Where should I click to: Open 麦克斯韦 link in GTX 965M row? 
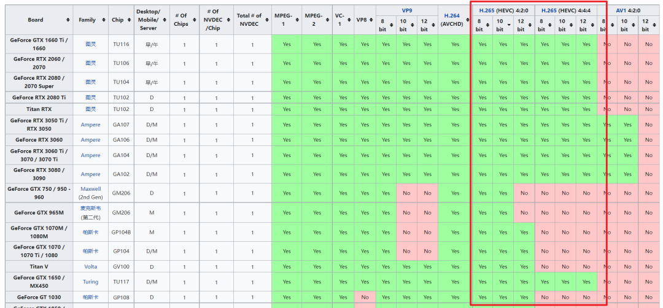(x=90, y=208)
